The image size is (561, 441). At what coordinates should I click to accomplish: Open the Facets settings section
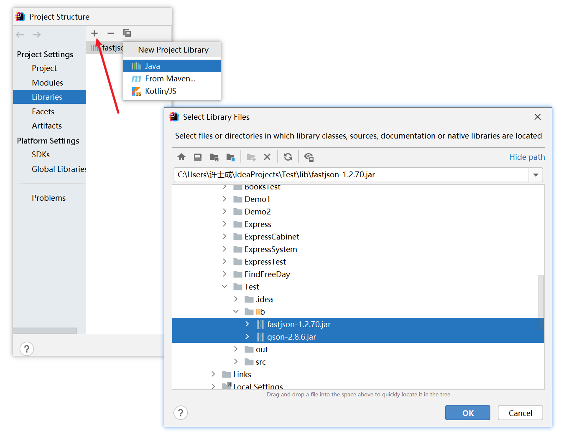click(x=43, y=111)
